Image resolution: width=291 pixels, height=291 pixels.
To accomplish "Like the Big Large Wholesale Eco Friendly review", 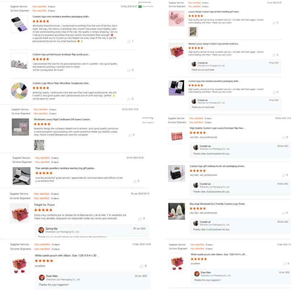I will 284,213.
